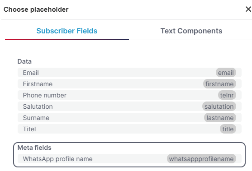
Task: Insert the firstname placeholder tag
Action: click(219, 84)
